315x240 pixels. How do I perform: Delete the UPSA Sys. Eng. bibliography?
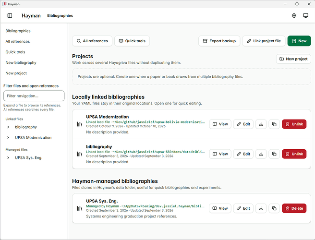[294, 208]
